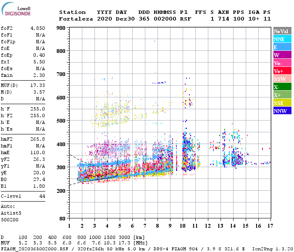This screenshot has width=294, height=252.
Task: Select the NNE cyan legend swatch
Action: (x=282, y=39)
